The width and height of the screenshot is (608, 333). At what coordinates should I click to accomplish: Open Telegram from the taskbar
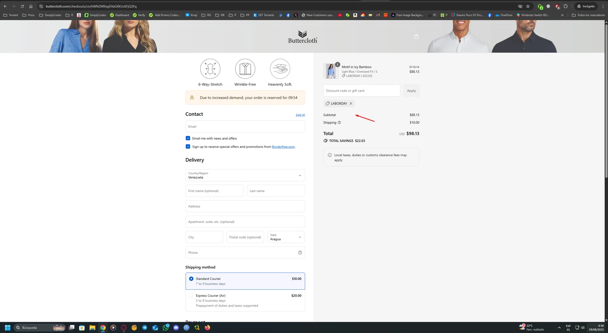[145, 327]
